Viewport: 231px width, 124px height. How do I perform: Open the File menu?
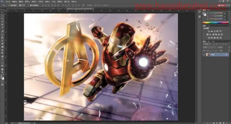(8, 2)
